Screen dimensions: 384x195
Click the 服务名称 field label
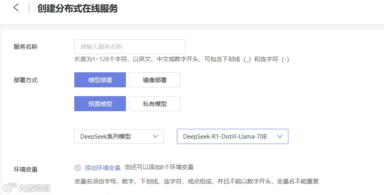pos(25,46)
